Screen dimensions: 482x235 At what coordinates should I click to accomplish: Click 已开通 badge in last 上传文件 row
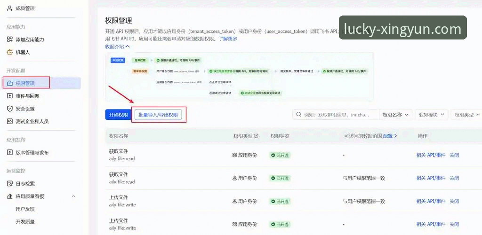(x=280, y=225)
